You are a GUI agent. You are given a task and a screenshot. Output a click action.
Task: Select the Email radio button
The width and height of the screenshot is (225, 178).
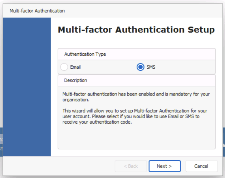tap(64, 67)
